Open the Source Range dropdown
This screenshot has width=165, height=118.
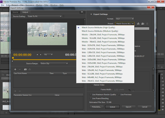[x=54, y=63]
